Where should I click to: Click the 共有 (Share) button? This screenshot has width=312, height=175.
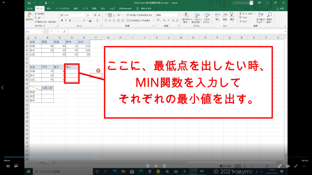[282, 9]
